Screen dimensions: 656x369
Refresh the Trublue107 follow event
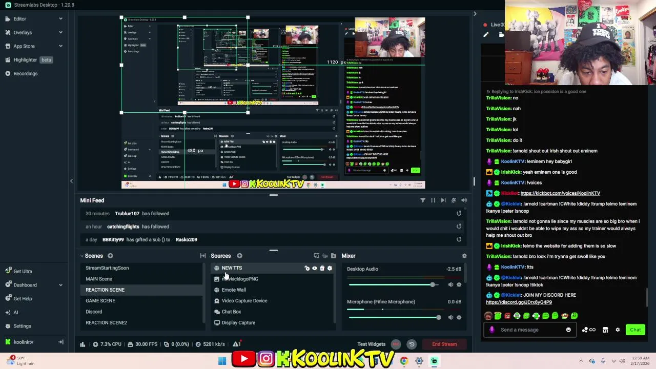tap(459, 213)
